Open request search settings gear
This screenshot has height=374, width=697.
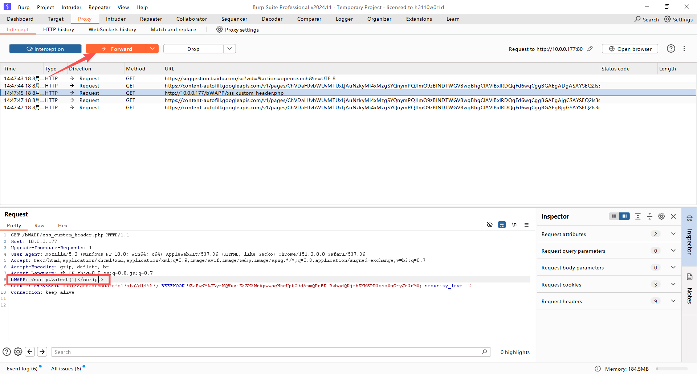18,351
